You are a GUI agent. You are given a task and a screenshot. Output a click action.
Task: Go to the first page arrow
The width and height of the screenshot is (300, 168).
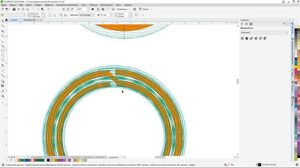pos(11,157)
